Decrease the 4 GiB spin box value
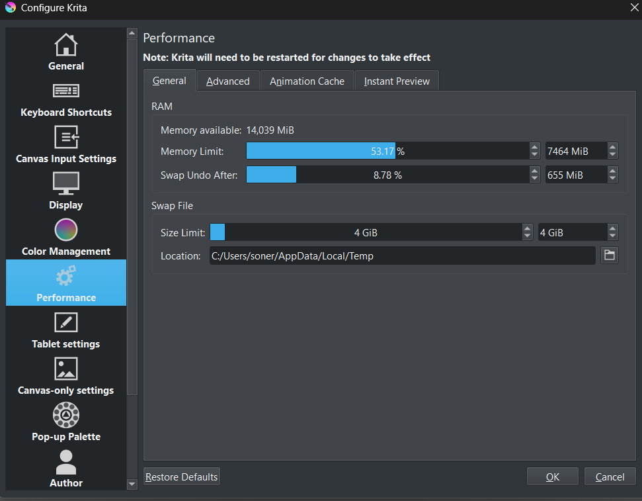 tap(612, 236)
